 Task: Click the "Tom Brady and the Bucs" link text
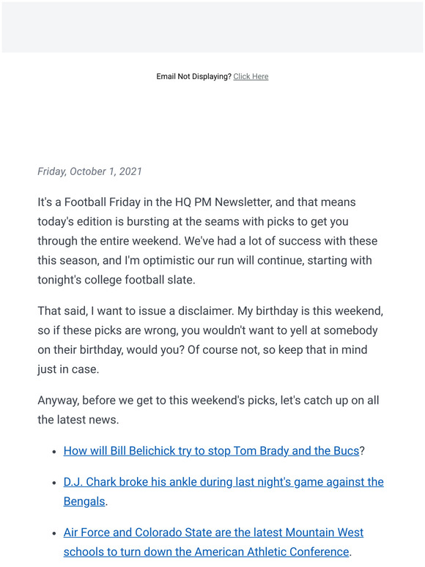pyautogui.click(x=296, y=451)
